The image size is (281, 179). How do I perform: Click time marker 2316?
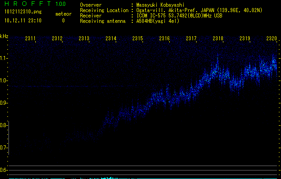(x=164, y=38)
